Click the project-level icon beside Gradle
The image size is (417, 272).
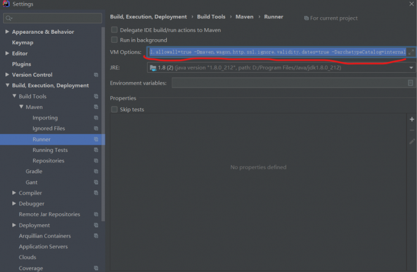coord(96,172)
